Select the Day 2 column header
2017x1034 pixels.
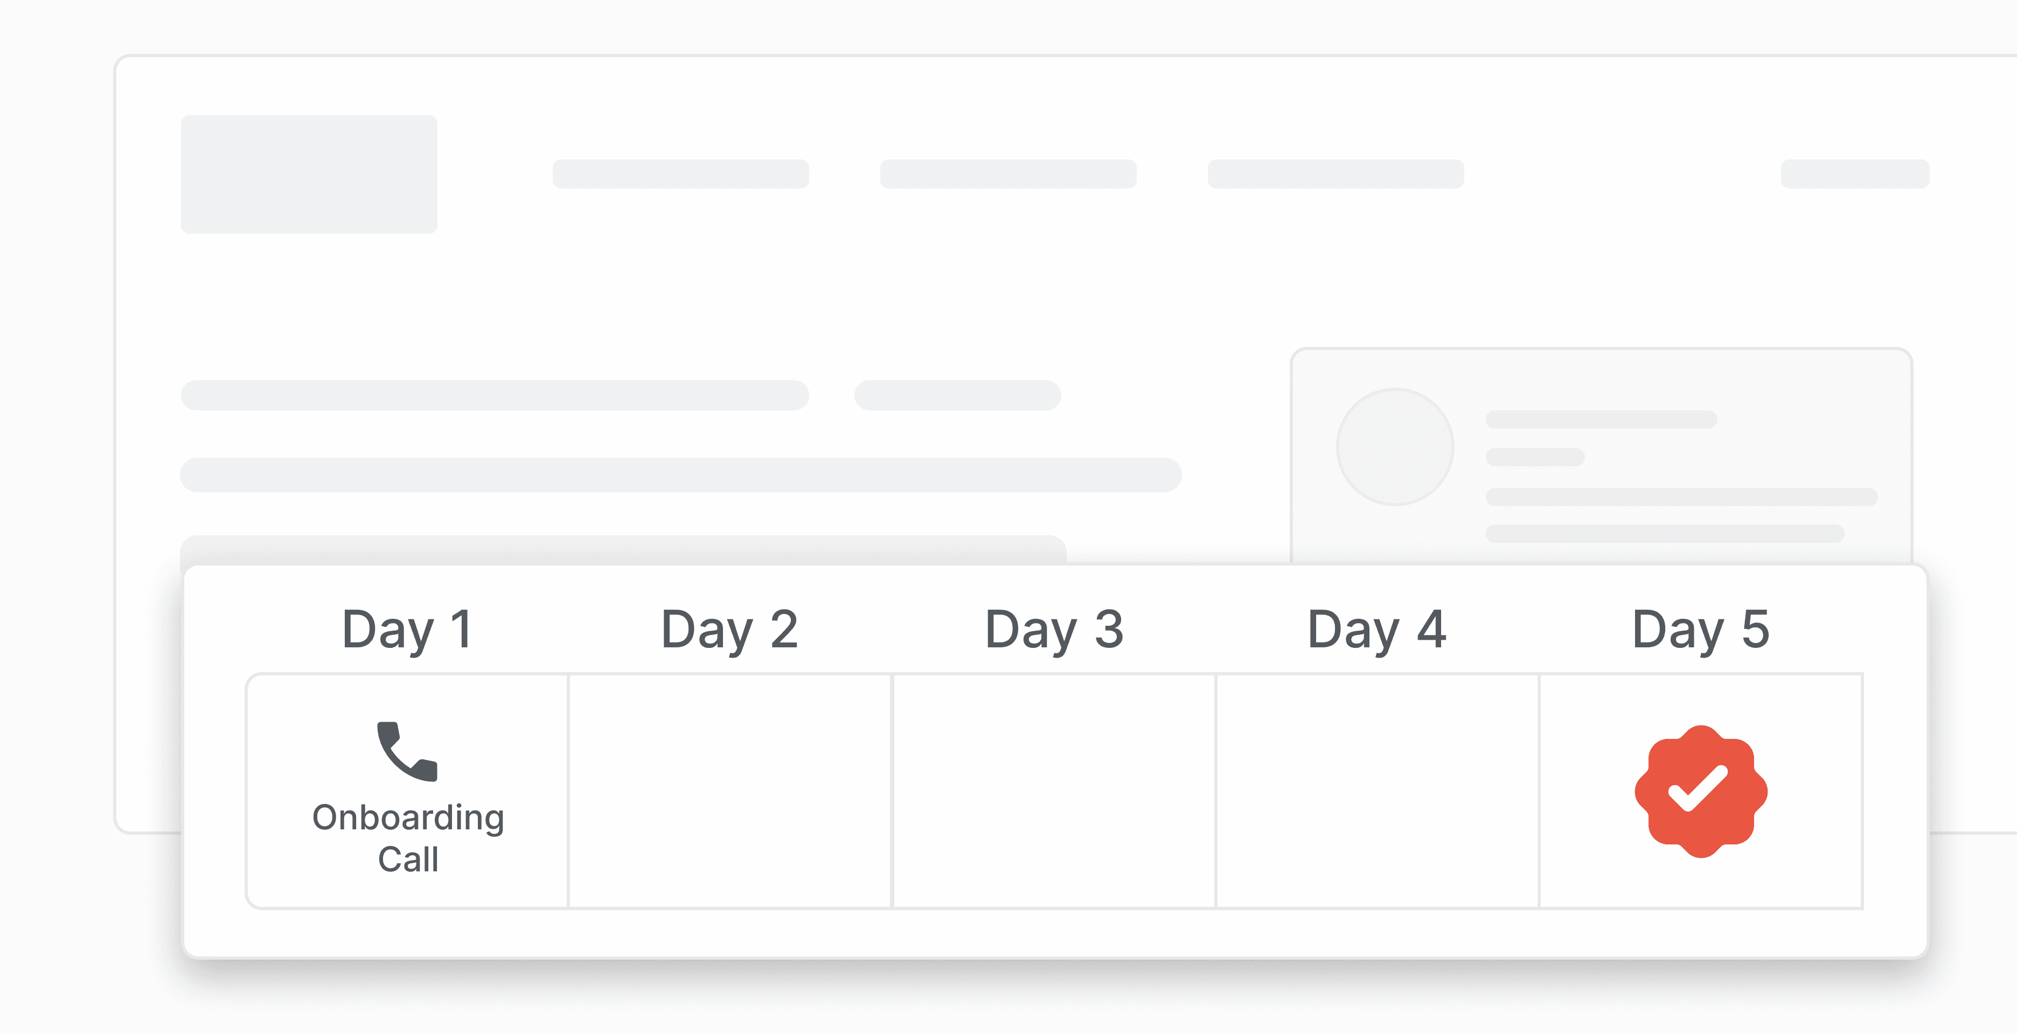(x=730, y=630)
